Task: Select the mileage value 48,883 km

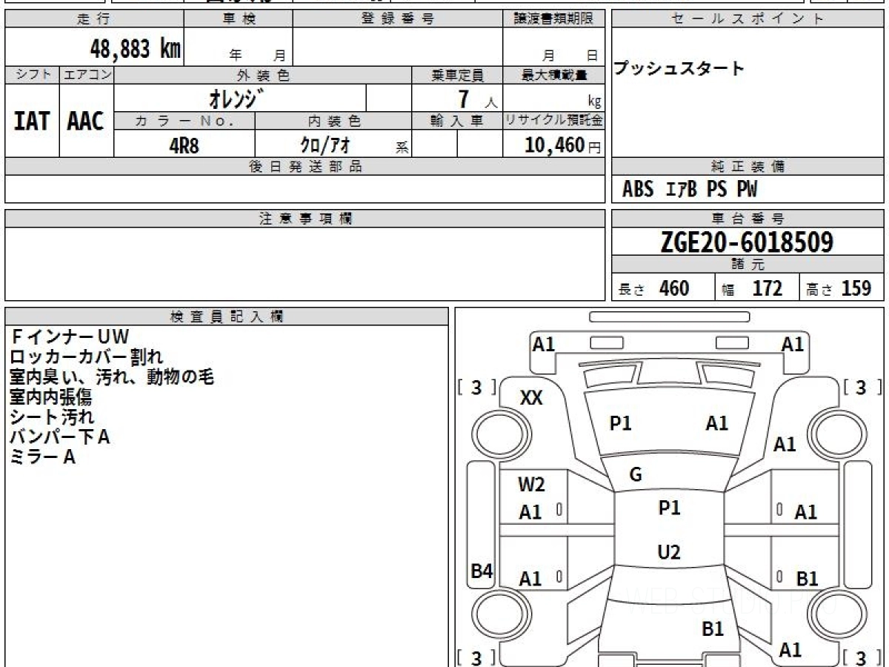Action: click(135, 49)
